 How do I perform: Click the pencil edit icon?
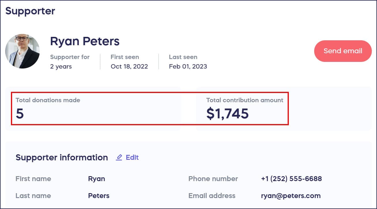[x=119, y=157]
